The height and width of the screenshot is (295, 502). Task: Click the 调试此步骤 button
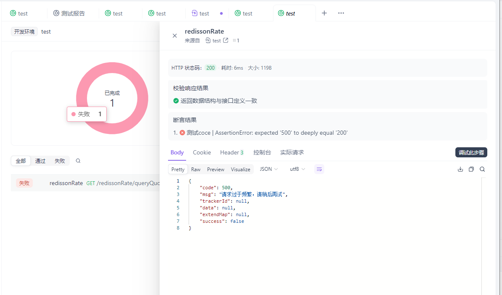(x=471, y=152)
